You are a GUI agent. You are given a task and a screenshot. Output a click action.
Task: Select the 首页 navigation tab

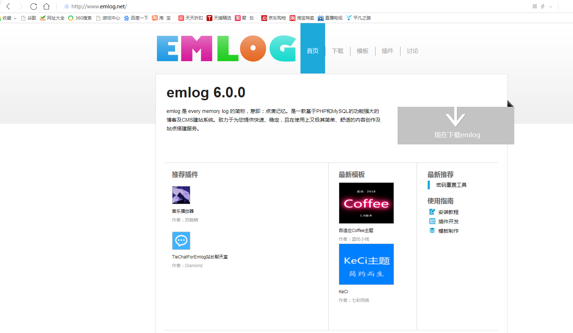312,51
